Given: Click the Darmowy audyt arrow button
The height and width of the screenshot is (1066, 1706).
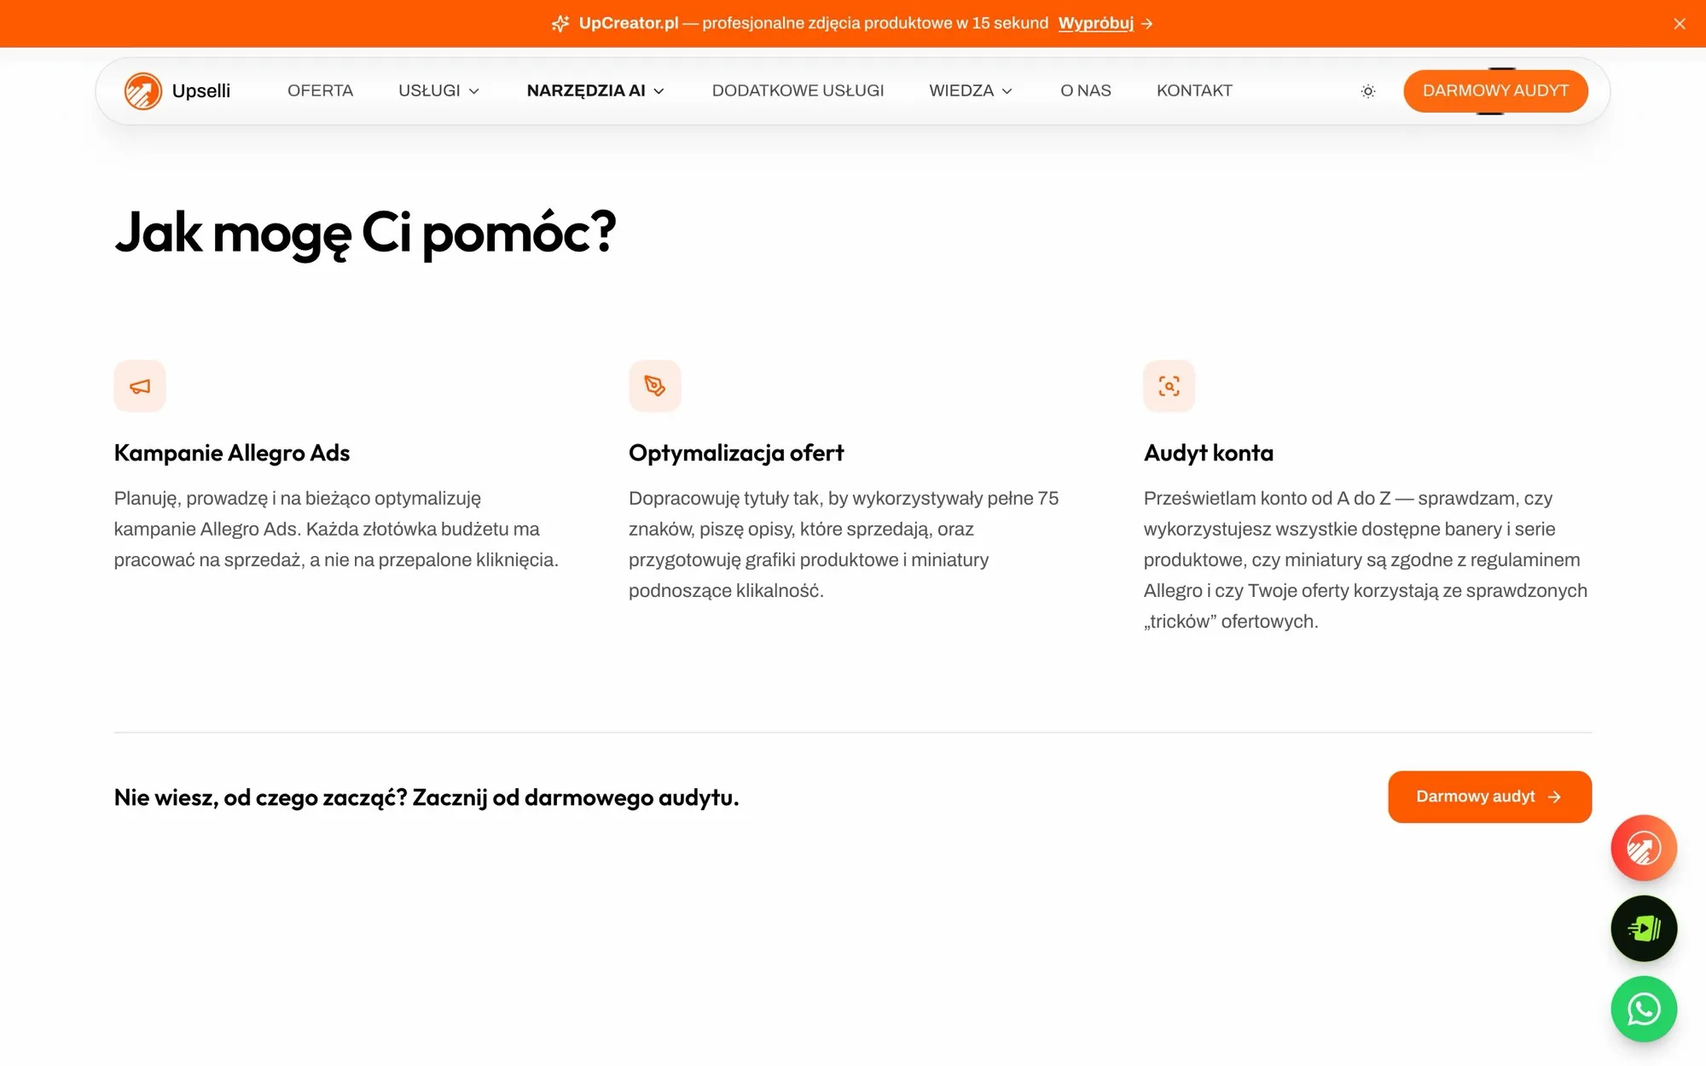Looking at the screenshot, I should tap(1489, 797).
